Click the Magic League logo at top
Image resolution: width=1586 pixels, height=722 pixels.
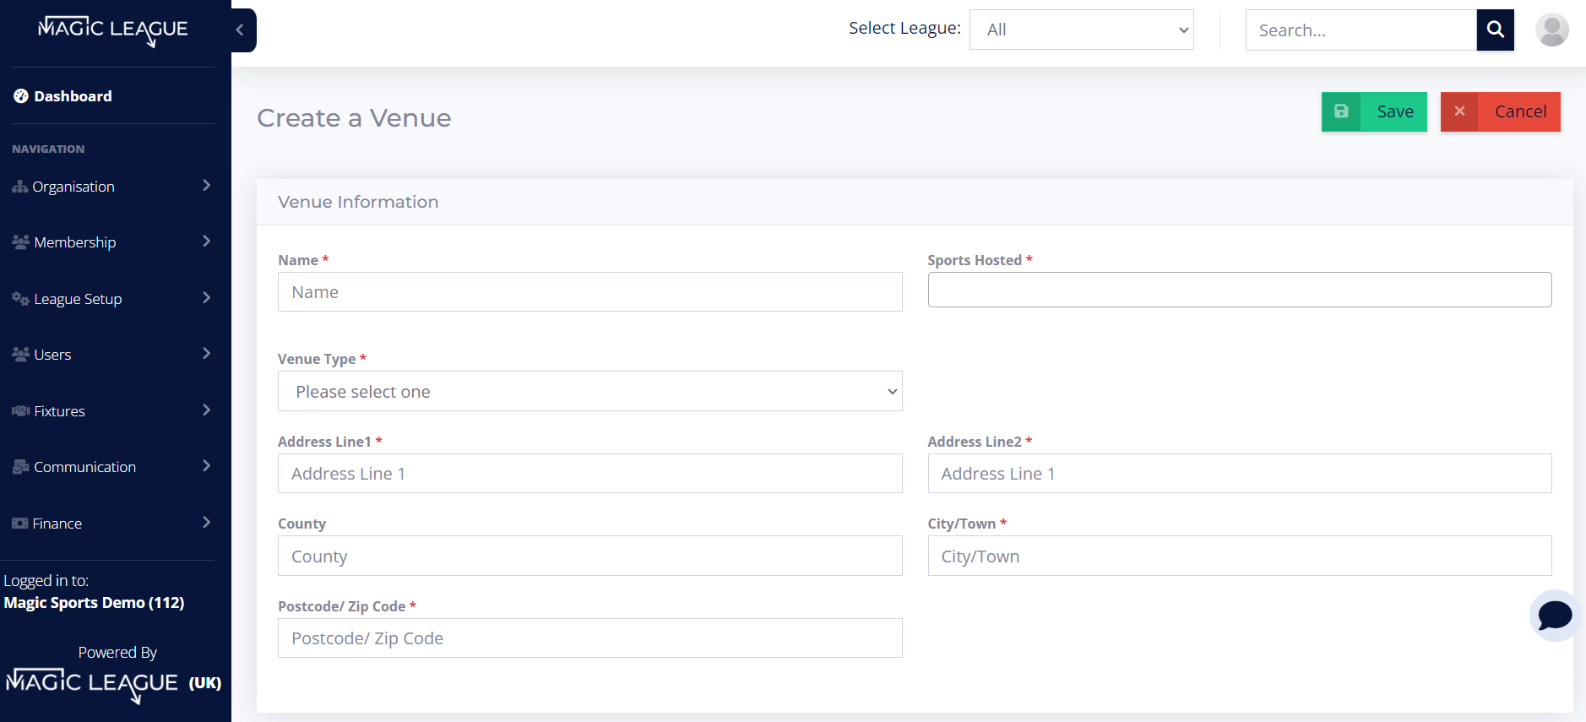click(113, 30)
